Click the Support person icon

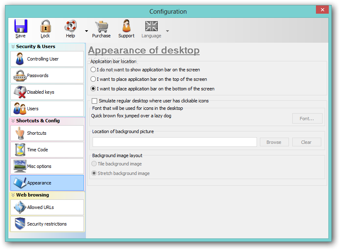point(127,26)
